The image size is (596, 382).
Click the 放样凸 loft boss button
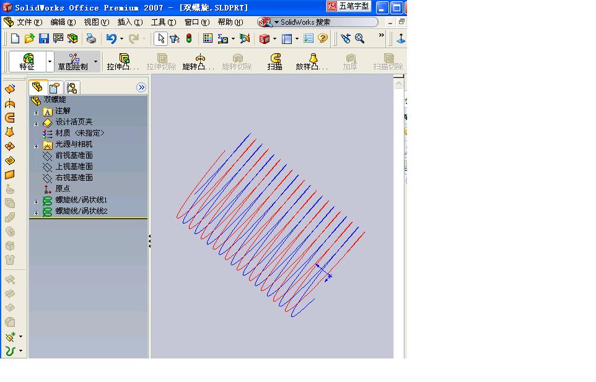pos(311,61)
